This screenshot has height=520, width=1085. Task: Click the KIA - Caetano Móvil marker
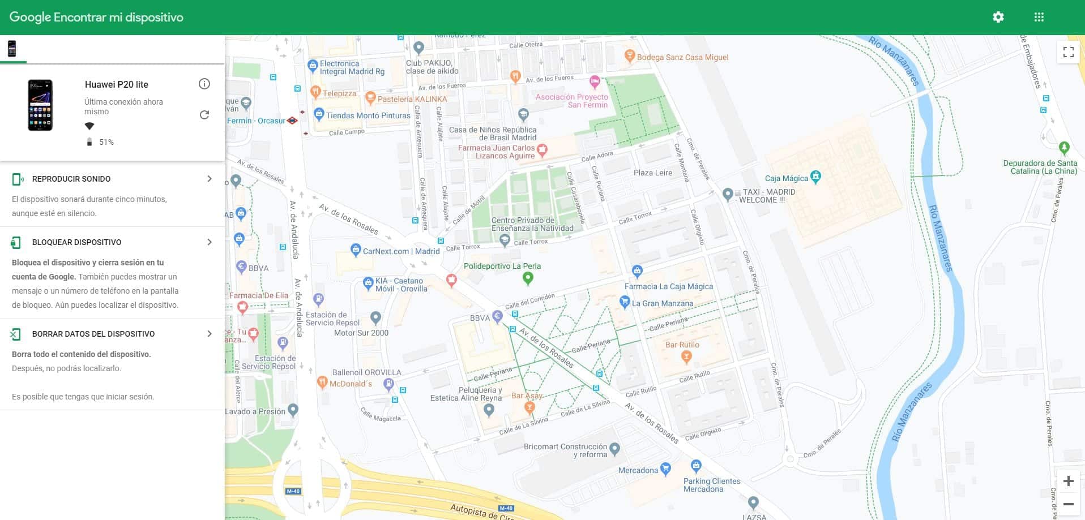point(368,283)
